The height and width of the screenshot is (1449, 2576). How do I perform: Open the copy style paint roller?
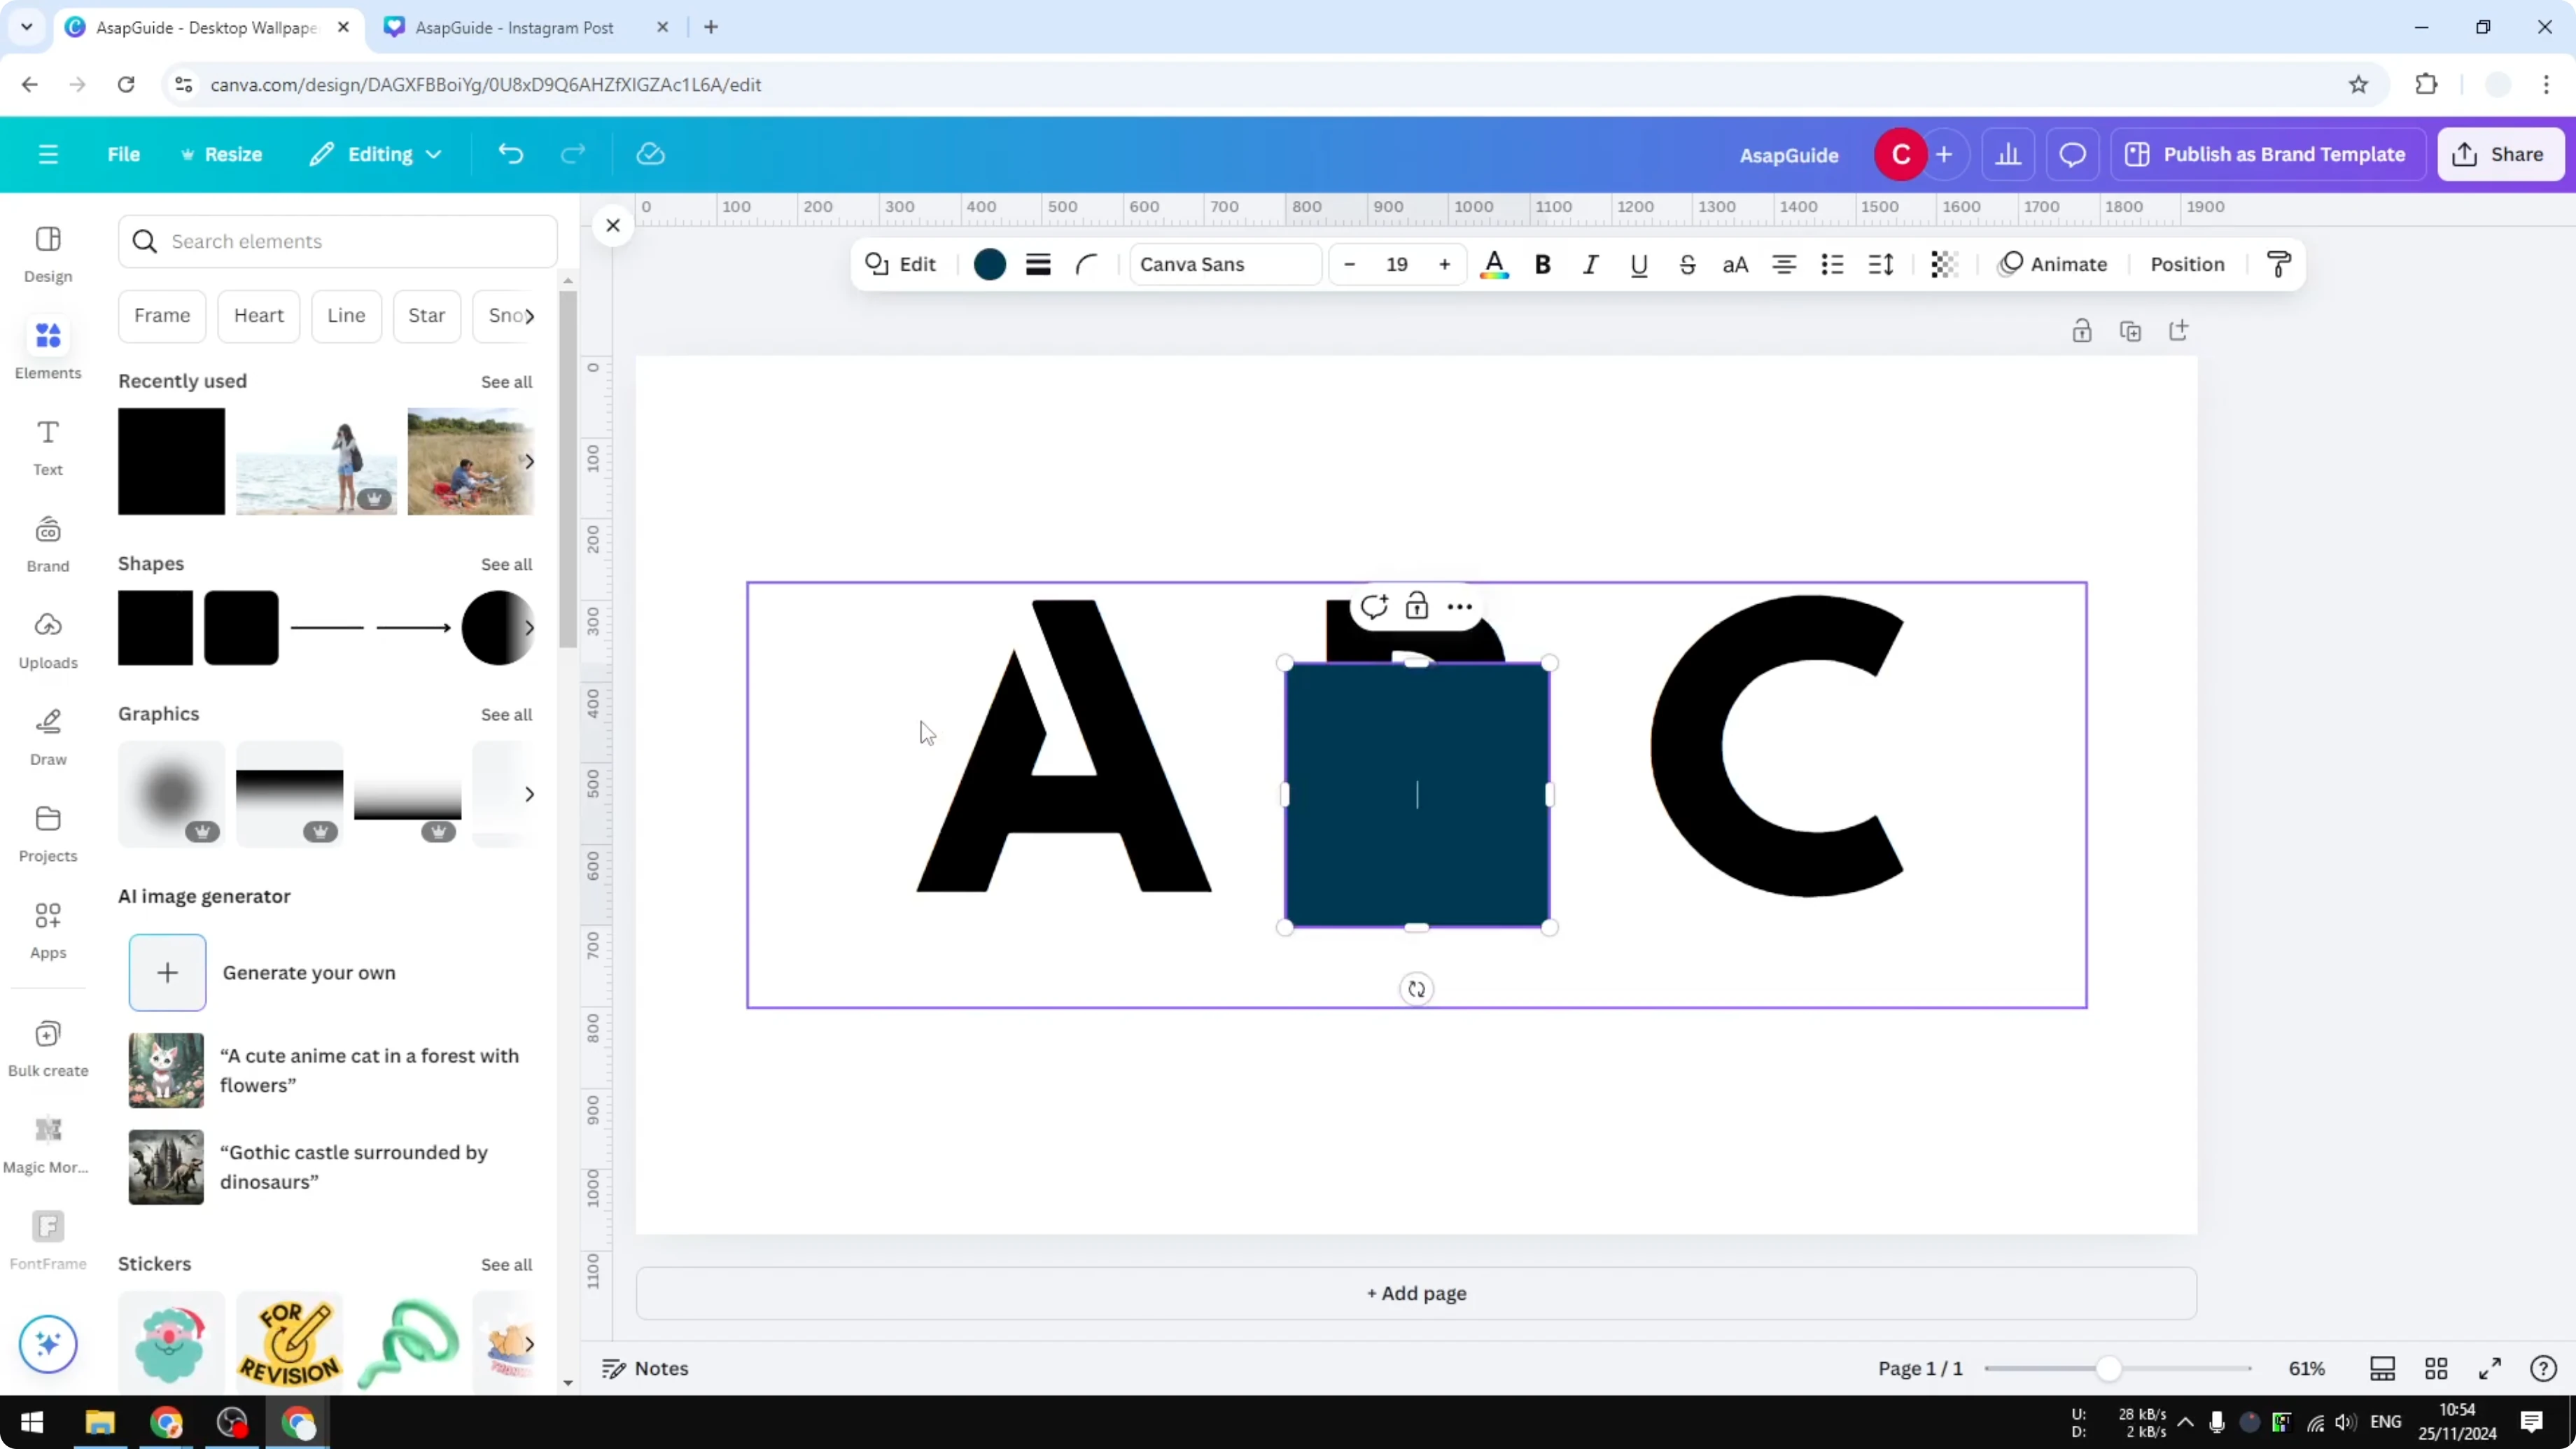coord(2278,263)
